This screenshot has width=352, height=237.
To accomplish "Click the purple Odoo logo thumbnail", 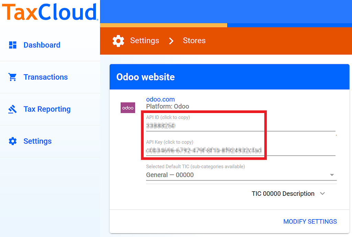I will pyautogui.click(x=128, y=108).
